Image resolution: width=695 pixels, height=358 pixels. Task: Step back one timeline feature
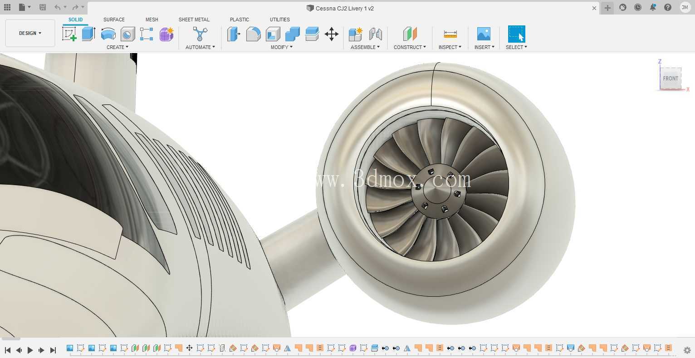coord(19,350)
